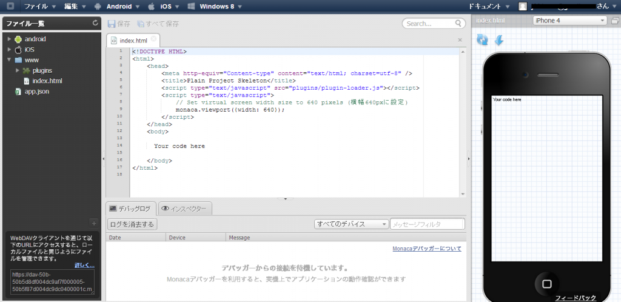The width and height of the screenshot is (621, 302).
Task: Switch to the index.html editor tab
Action: pos(133,41)
